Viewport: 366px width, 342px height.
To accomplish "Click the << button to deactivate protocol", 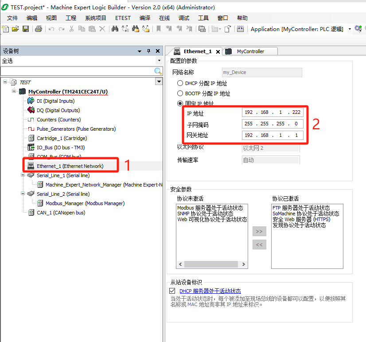I will tap(259, 244).
